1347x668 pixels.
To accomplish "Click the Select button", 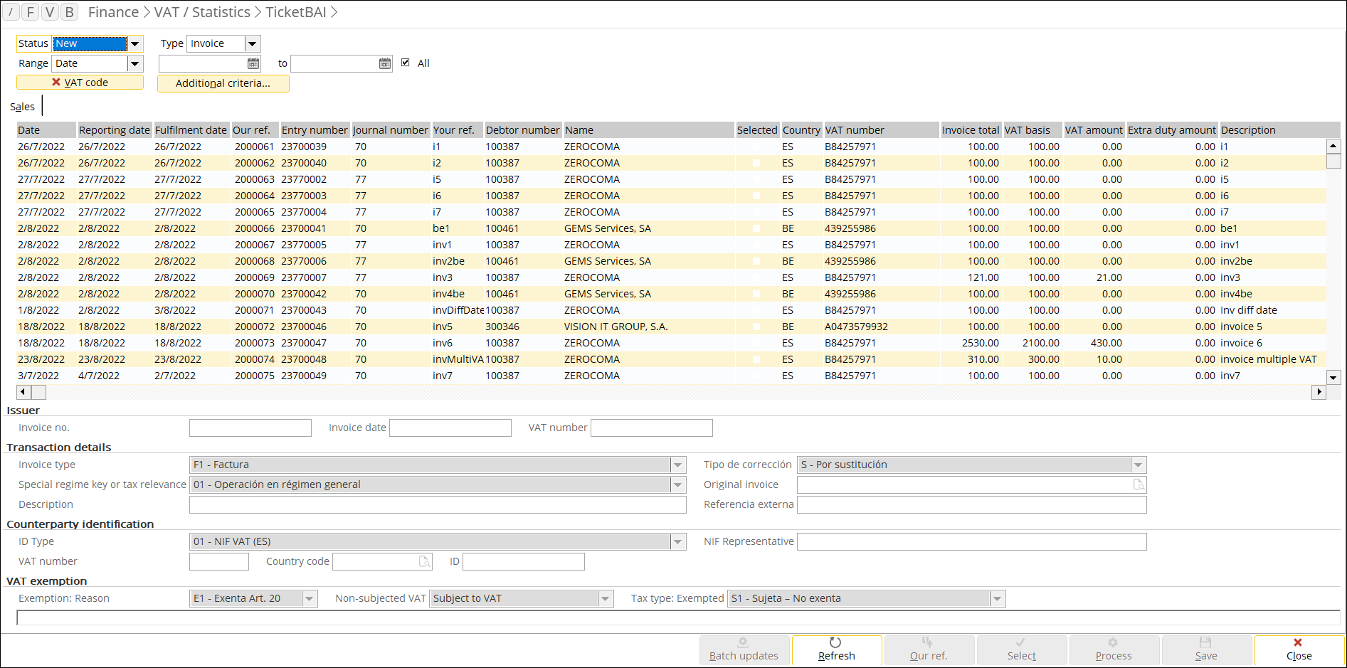I will coord(1021,650).
